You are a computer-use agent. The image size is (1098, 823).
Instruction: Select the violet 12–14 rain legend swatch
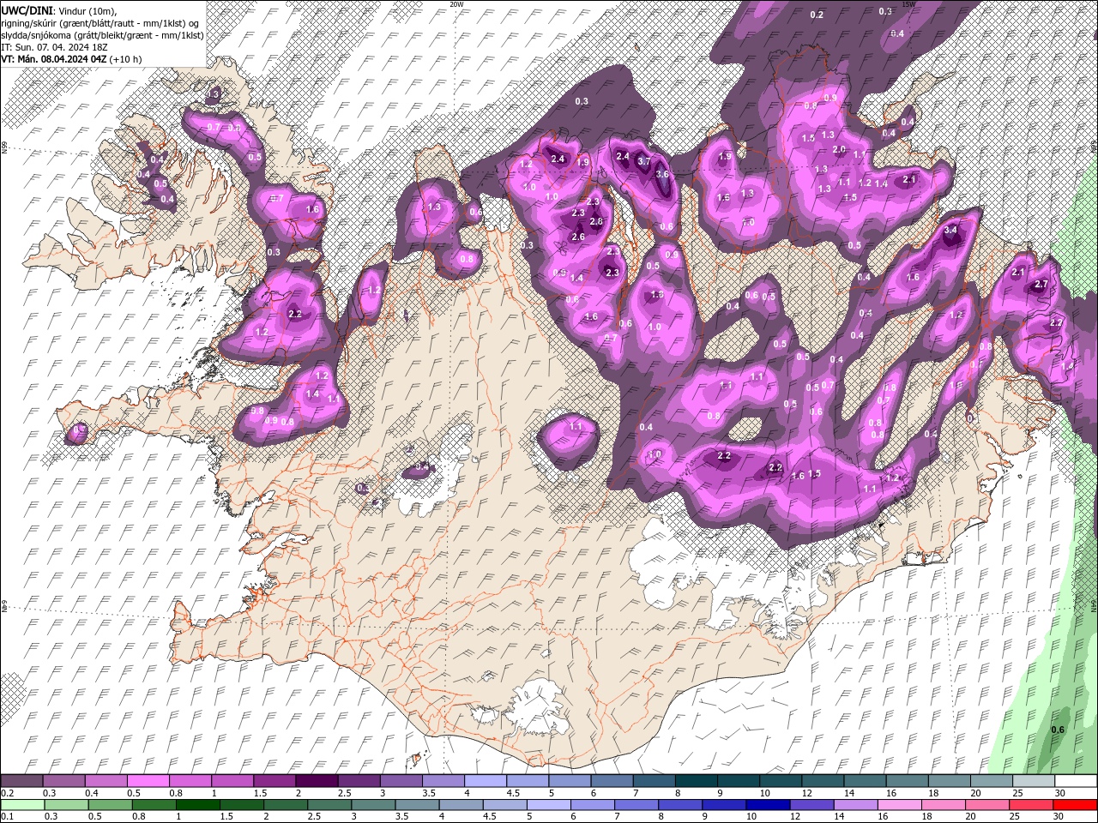[811, 805]
